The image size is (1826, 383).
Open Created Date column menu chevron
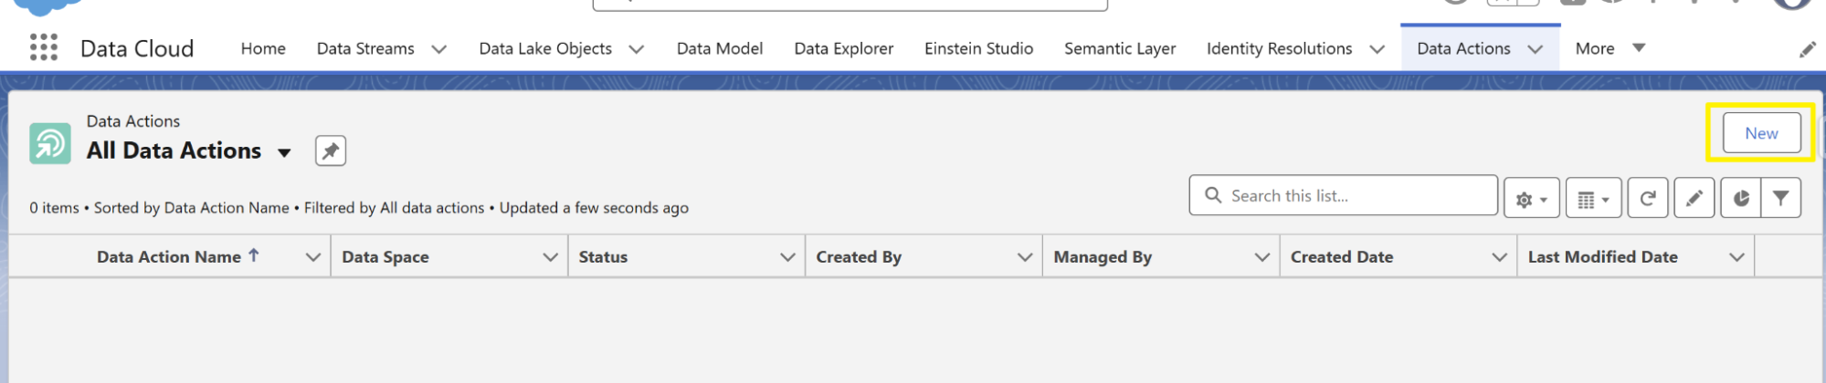tap(1499, 257)
